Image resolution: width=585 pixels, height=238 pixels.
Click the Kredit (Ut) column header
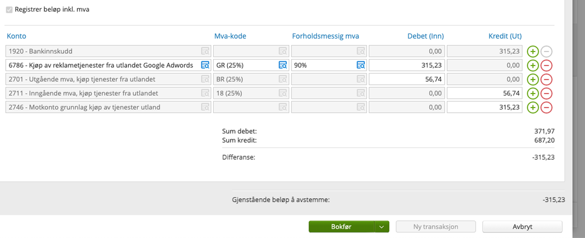click(x=505, y=36)
